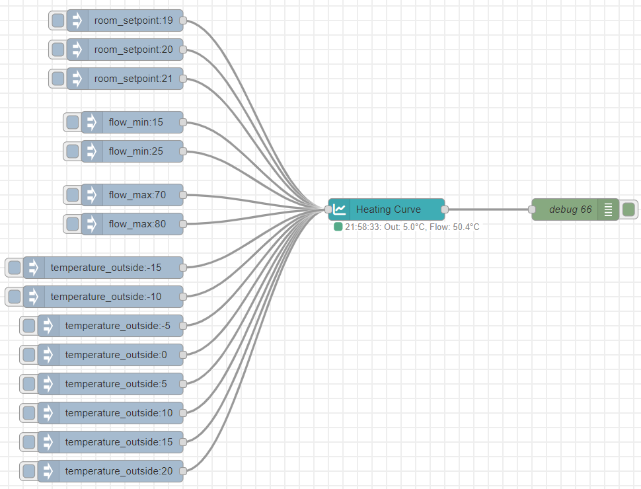The width and height of the screenshot is (641, 489).
Task: Click the debug 66 input port
Action: 531,209
